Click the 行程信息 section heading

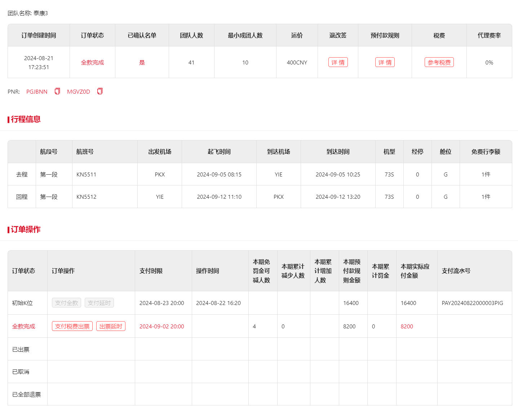(x=26, y=119)
